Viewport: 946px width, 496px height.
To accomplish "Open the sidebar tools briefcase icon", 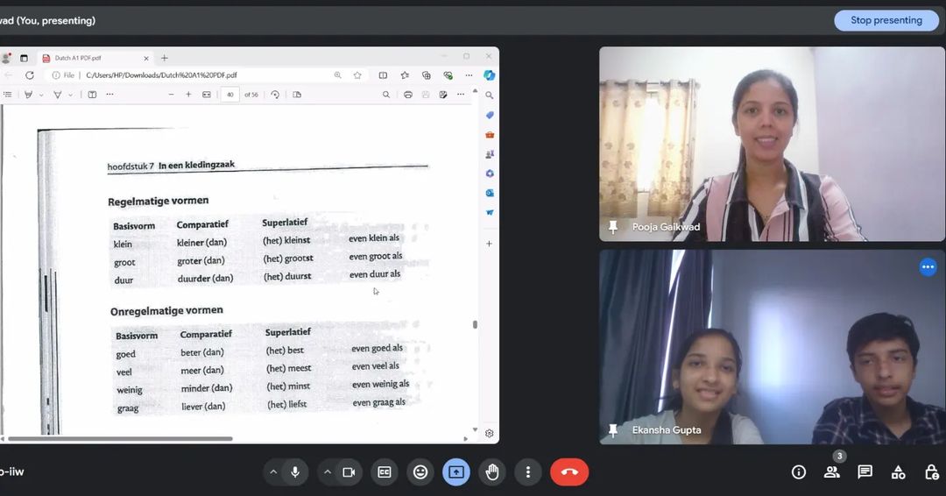I will [490, 135].
